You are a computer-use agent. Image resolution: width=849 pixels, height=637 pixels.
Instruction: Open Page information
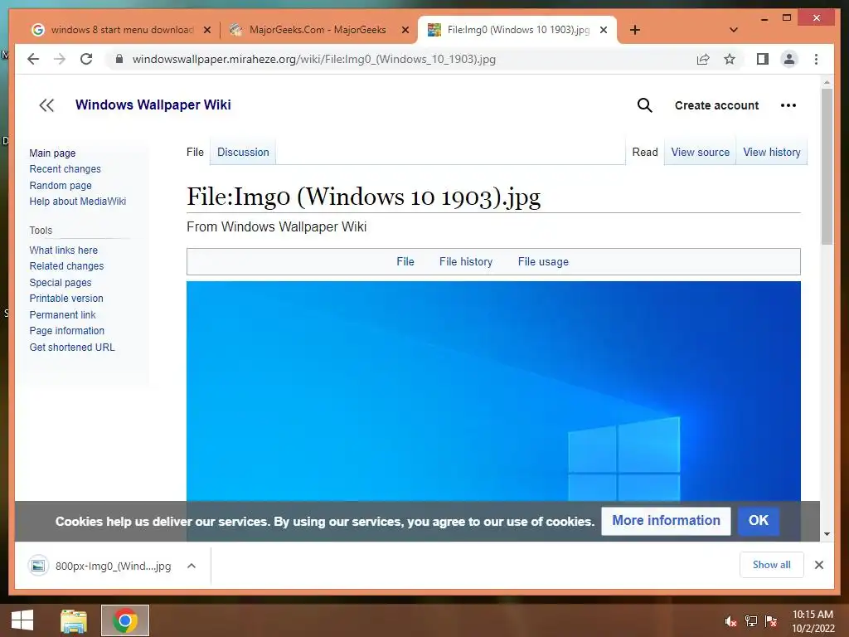click(66, 330)
